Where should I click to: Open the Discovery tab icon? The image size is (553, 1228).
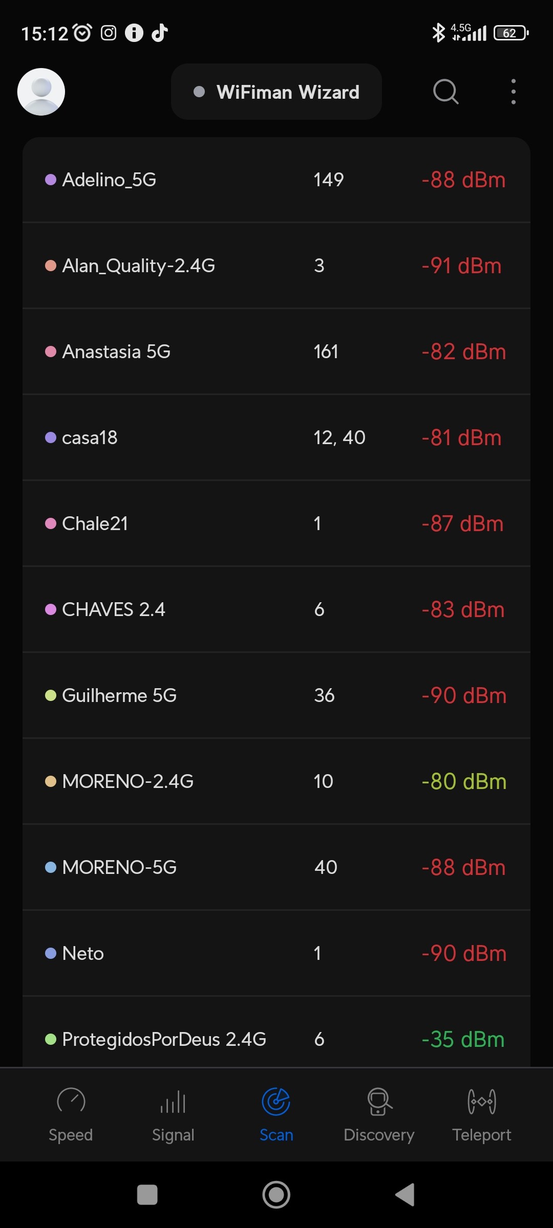tap(379, 1102)
